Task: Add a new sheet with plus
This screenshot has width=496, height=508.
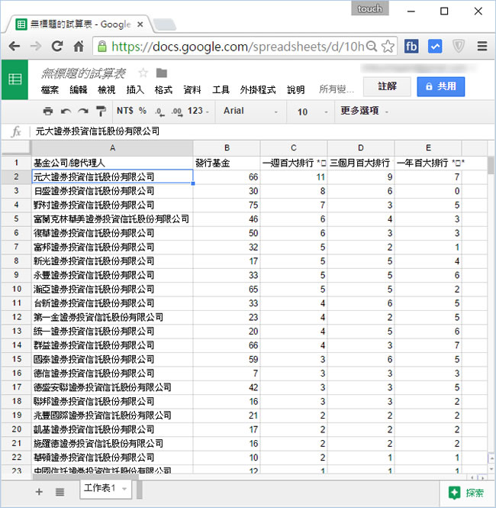Action: pos(39,491)
